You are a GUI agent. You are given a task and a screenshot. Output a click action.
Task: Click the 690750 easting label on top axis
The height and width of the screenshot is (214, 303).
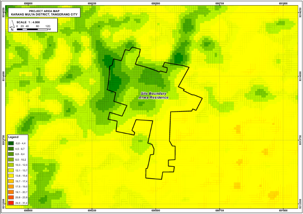(x=219, y=3)
